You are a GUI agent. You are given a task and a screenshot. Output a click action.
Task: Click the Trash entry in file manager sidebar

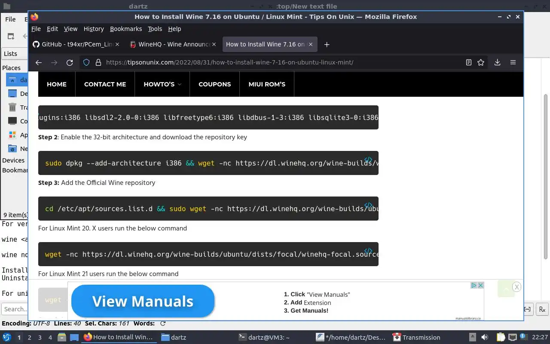[x=18, y=107]
